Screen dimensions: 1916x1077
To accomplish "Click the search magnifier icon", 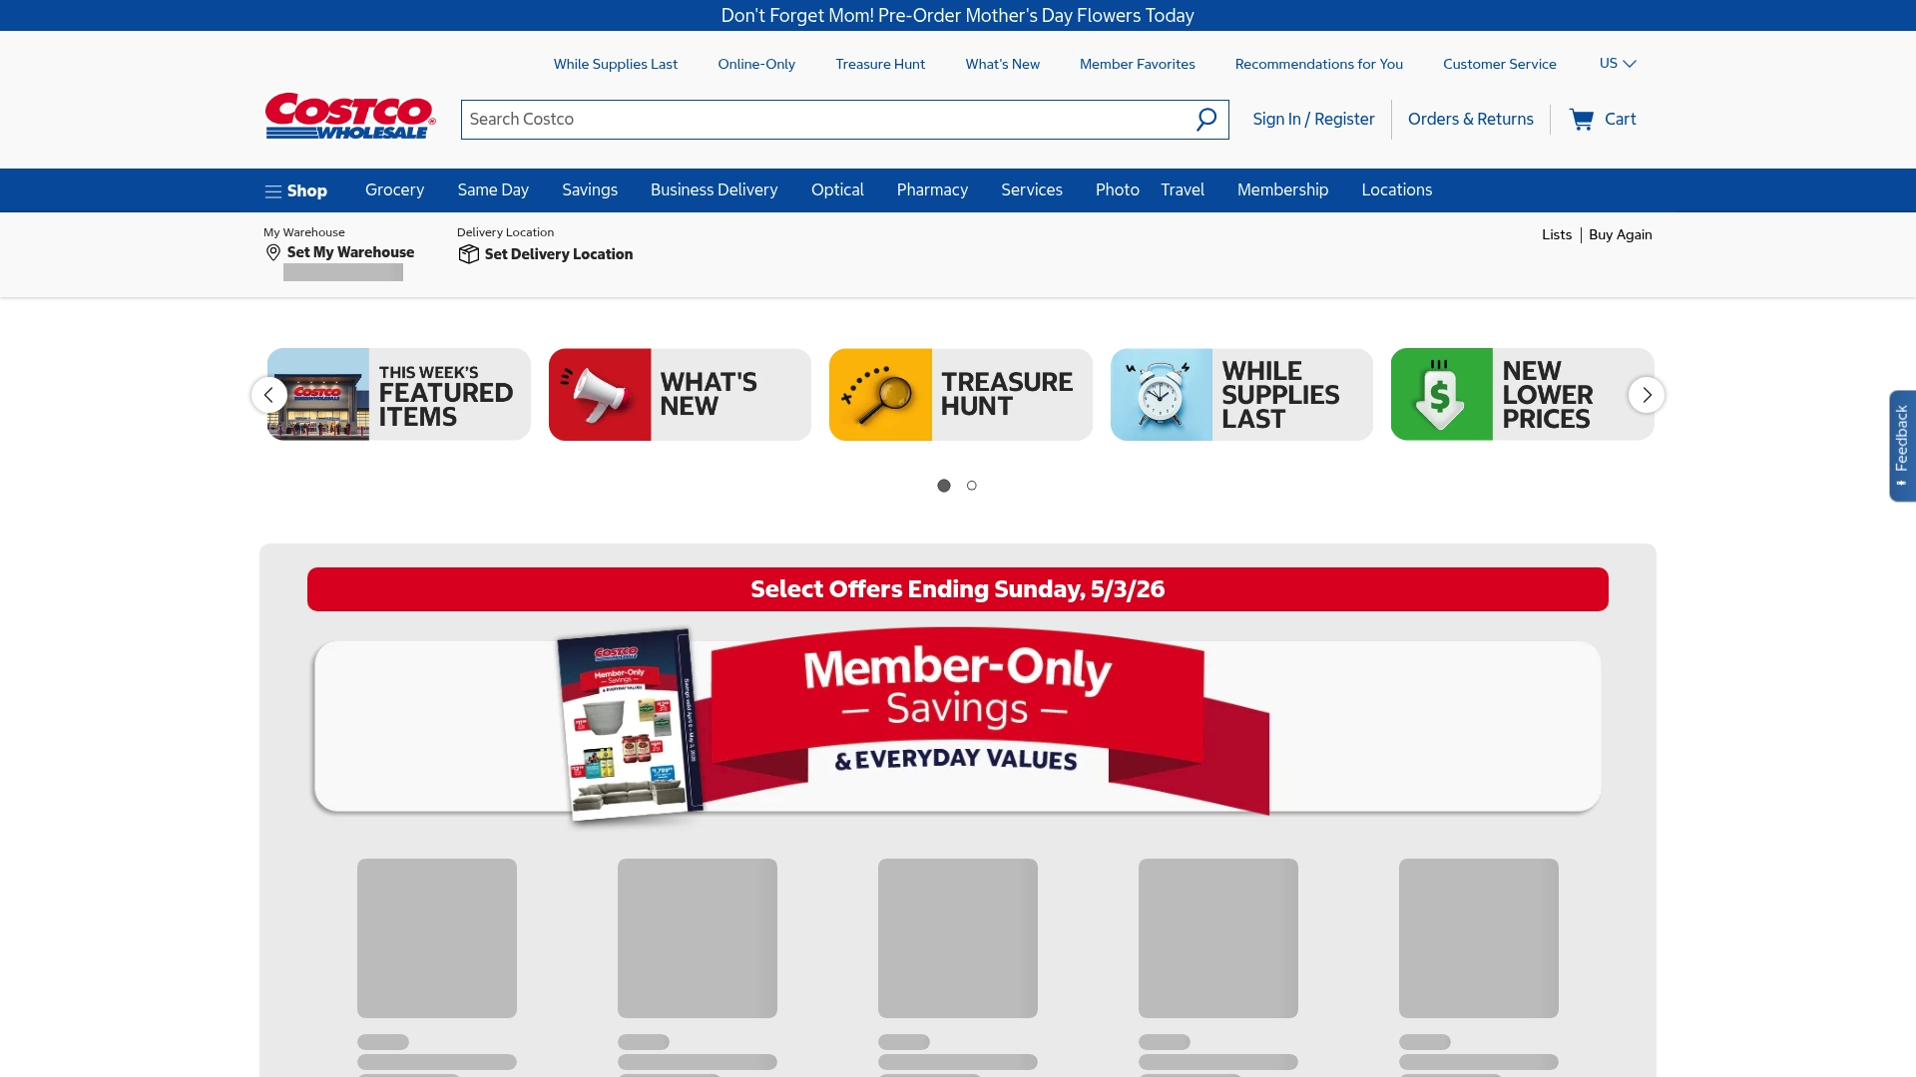I will (1206, 120).
